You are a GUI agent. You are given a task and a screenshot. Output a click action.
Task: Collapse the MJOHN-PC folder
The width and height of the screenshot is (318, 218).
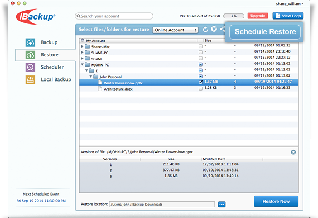(x=82, y=64)
